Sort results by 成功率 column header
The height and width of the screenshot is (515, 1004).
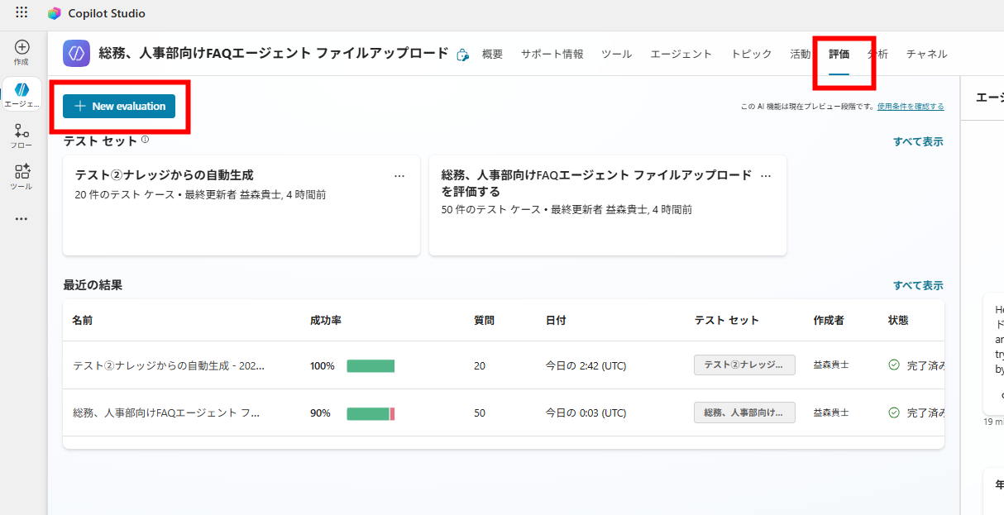point(326,320)
